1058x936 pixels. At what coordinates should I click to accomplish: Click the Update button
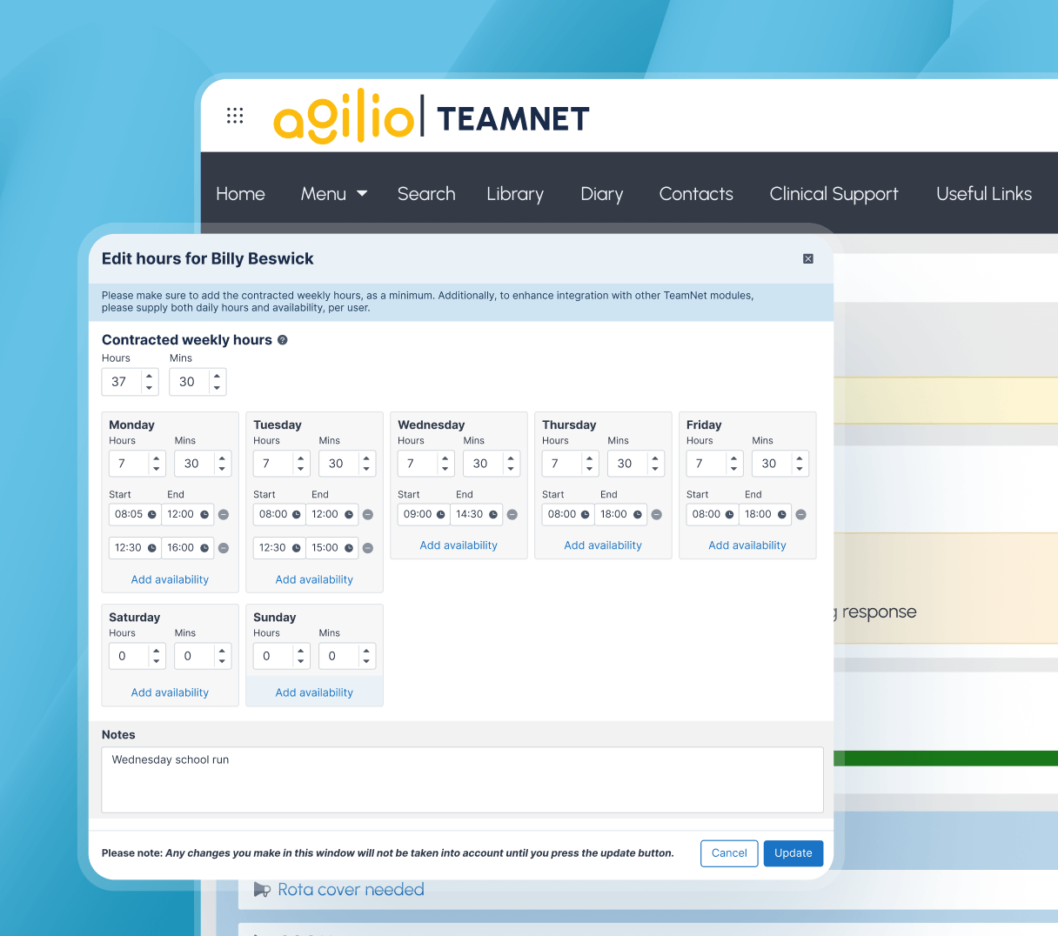[793, 853]
